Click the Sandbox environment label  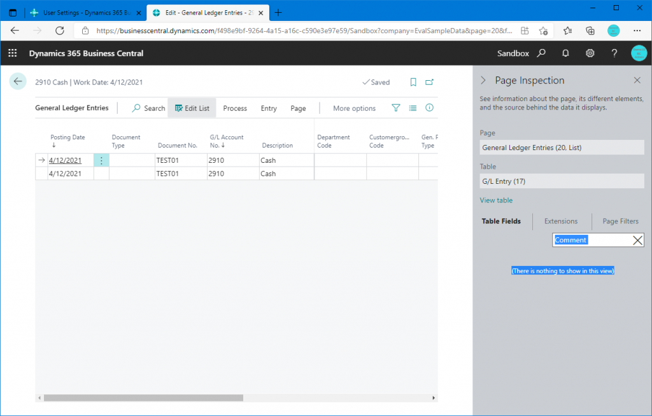pos(513,53)
